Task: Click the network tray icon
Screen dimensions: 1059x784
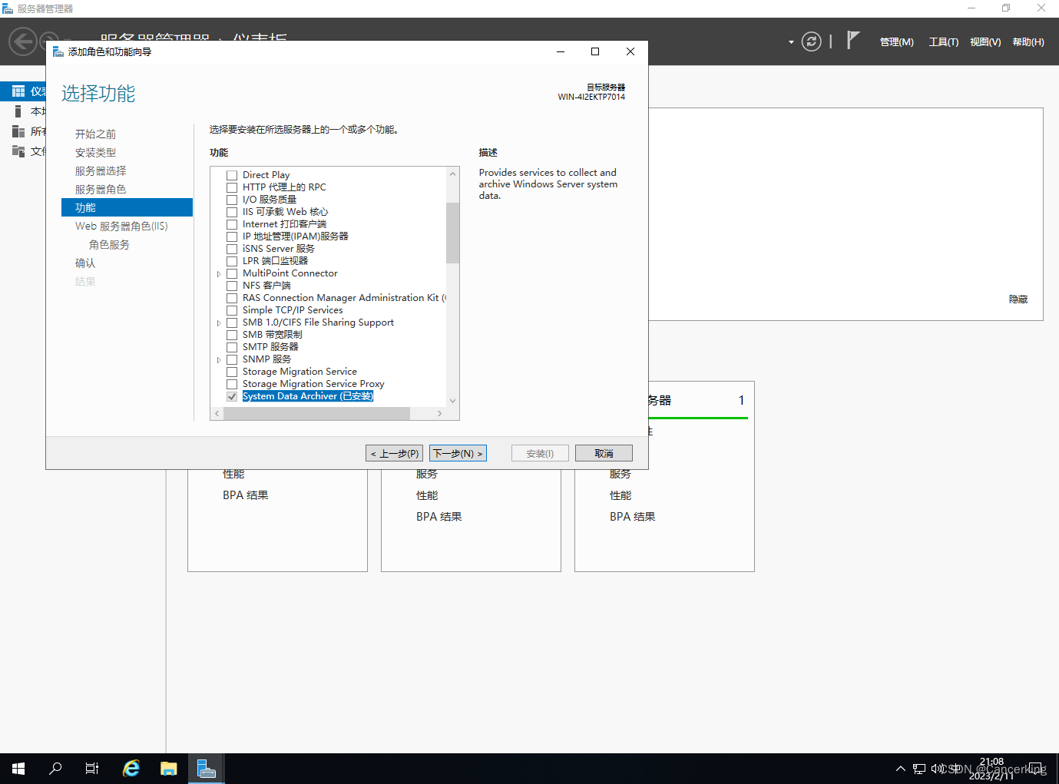Action: (919, 769)
